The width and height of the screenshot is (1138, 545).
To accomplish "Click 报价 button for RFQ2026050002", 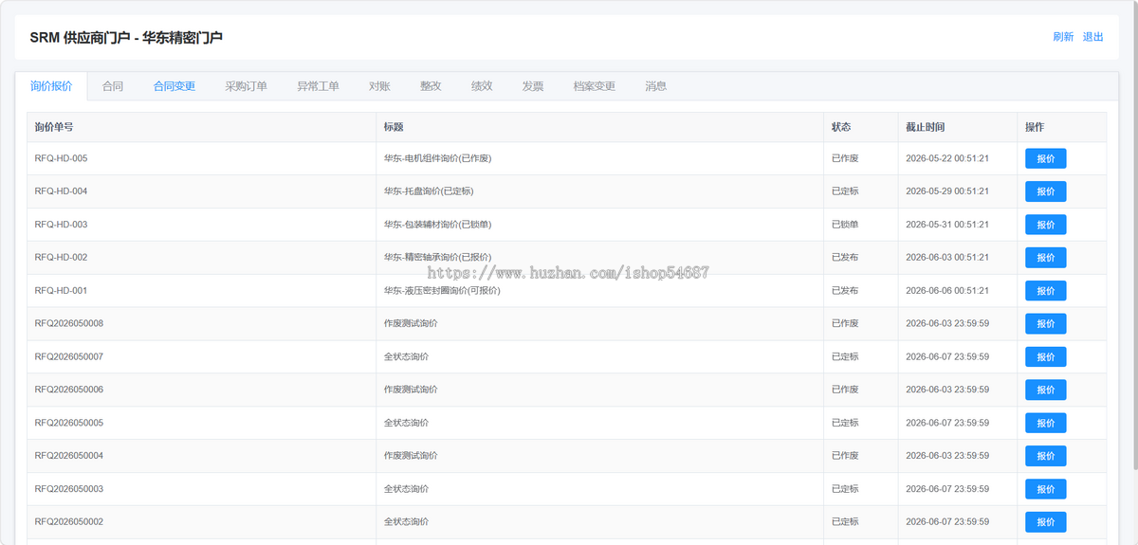I will tap(1046, 522).
